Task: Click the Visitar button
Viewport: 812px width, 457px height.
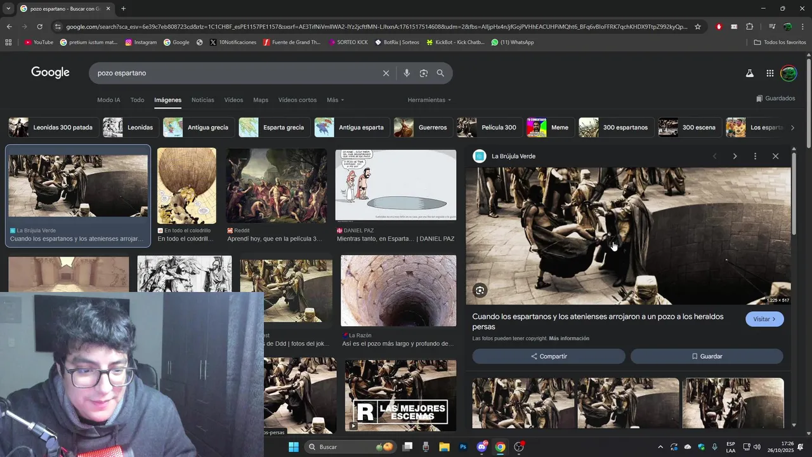Action: (764, 319)
